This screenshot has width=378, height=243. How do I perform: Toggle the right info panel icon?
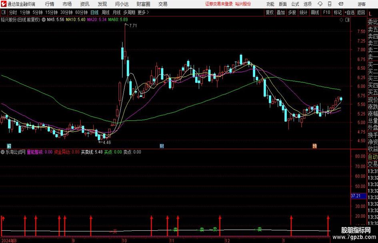click(x=347, y=20)
